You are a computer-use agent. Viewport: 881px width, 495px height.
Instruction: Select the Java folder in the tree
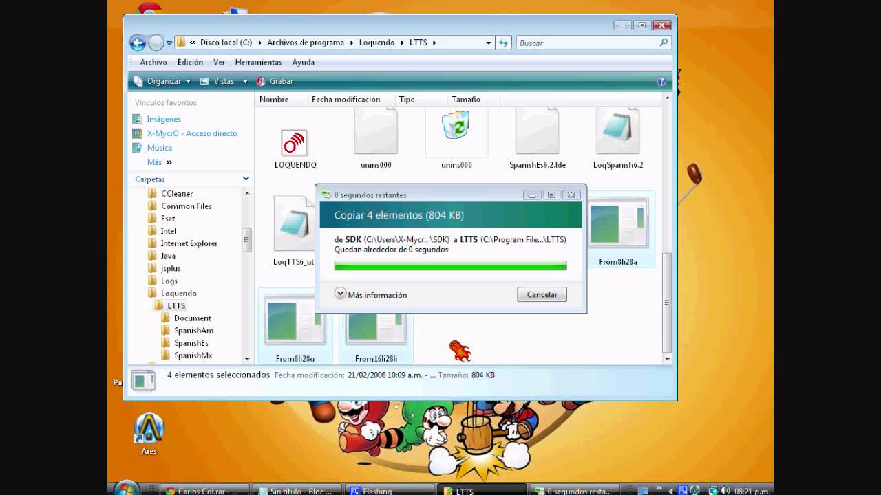point(168,256)
